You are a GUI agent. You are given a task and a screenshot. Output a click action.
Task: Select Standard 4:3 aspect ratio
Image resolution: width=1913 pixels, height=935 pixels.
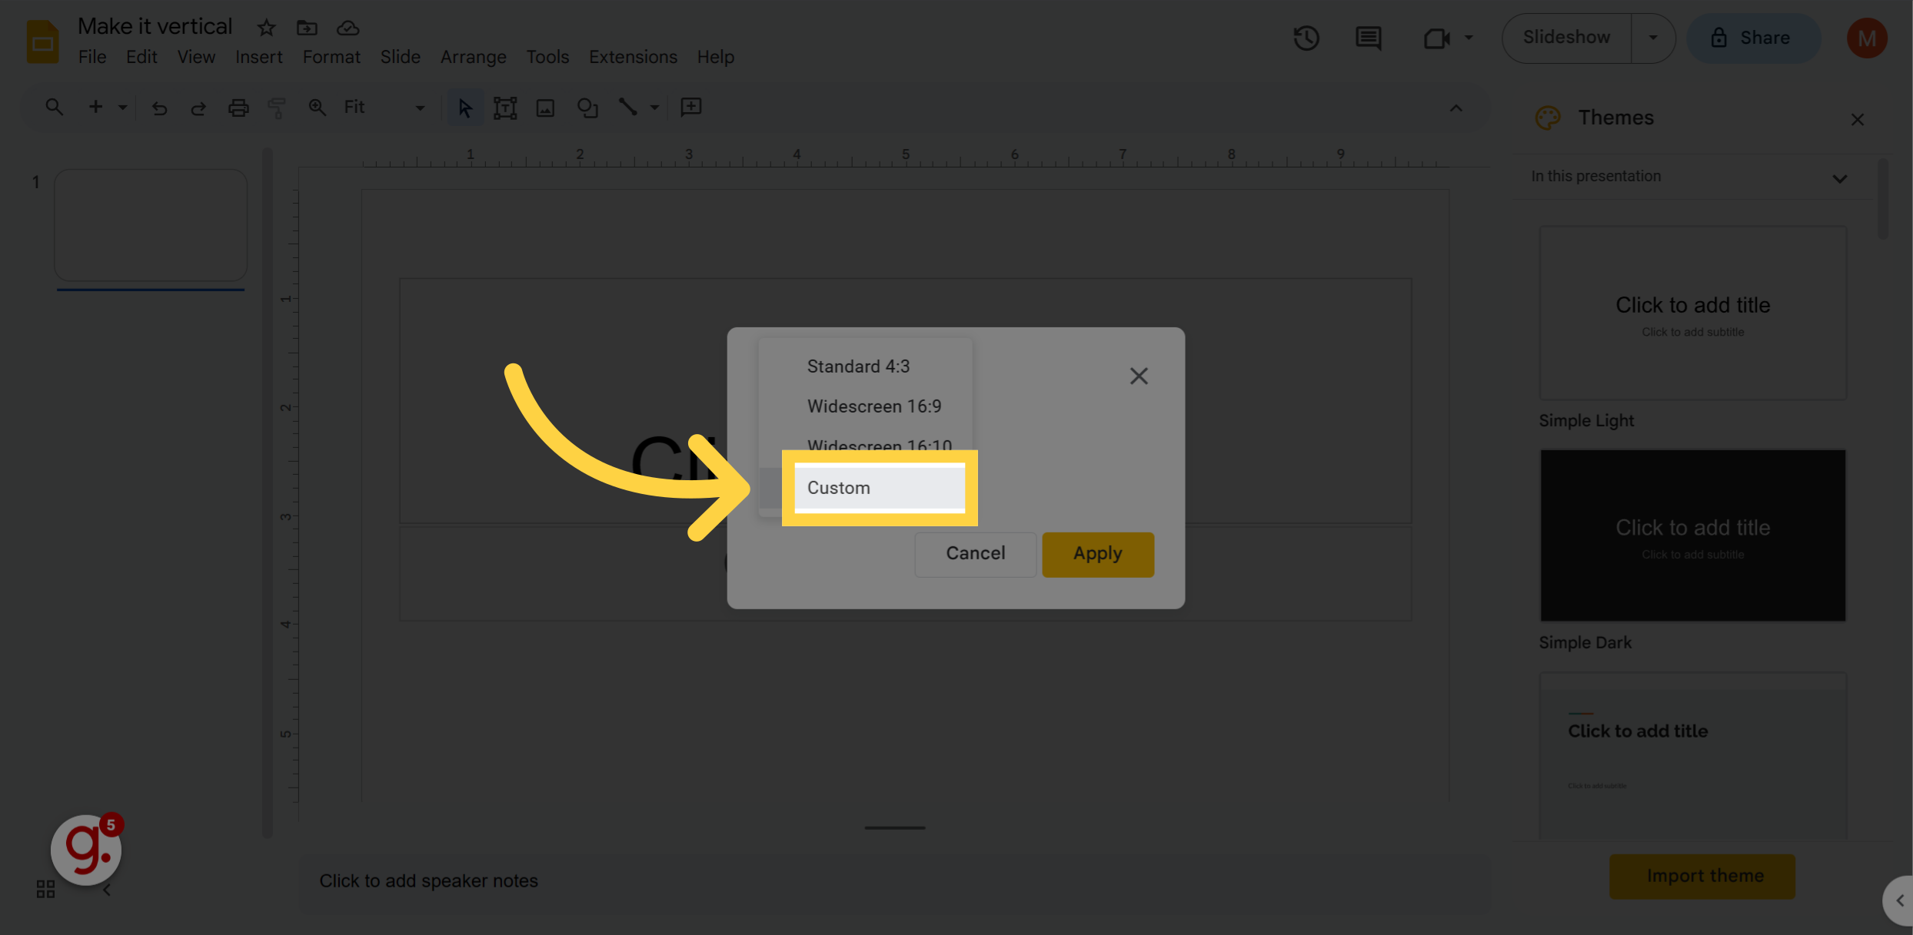(858, 366)
